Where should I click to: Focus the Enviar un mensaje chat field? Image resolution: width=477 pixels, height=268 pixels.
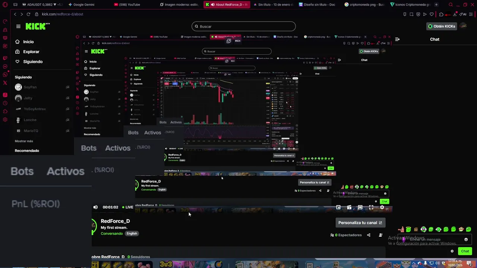434,239
